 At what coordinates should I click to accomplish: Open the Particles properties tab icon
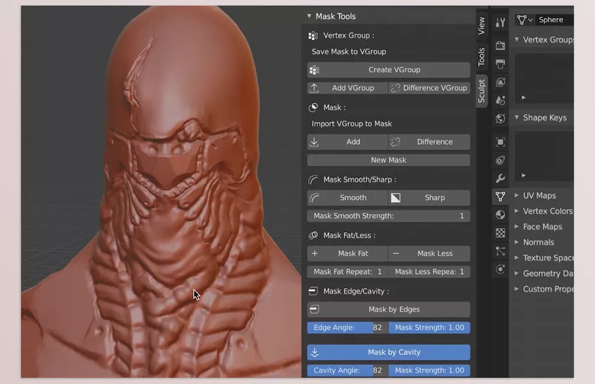tap(500, 251)
